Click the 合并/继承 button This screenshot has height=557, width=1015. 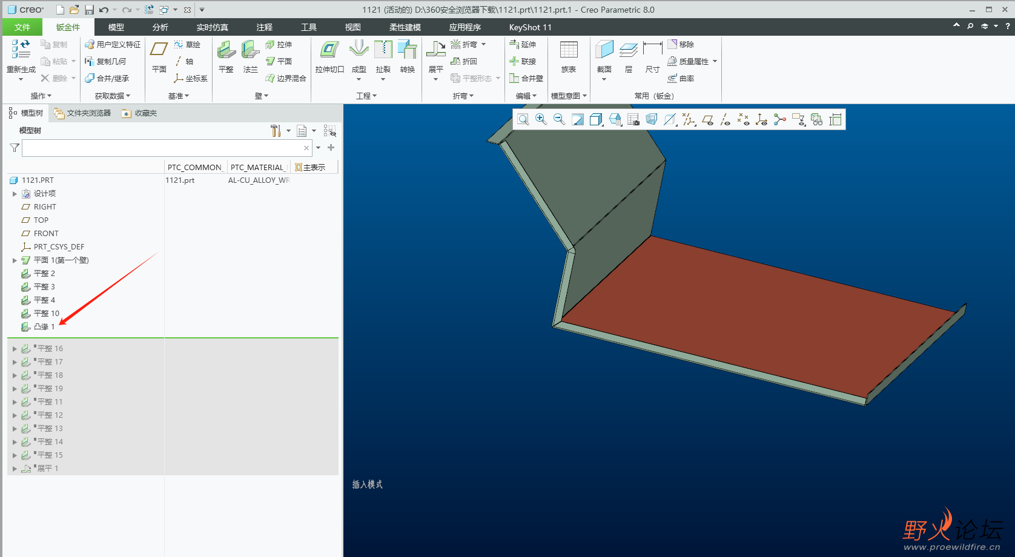107,79
